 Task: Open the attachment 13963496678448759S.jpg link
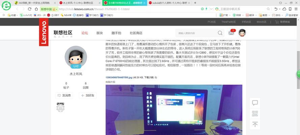(119, 77)
